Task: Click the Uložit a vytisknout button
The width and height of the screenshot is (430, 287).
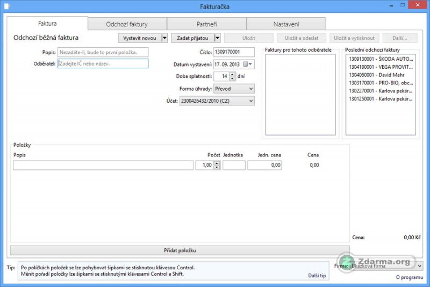Action: coord(354,38)
